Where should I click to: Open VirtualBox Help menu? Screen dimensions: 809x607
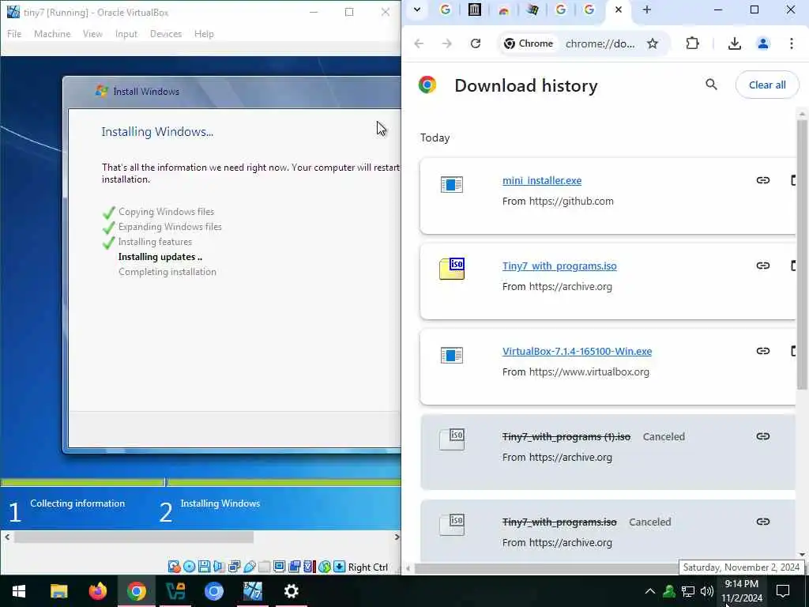[204, 33]
